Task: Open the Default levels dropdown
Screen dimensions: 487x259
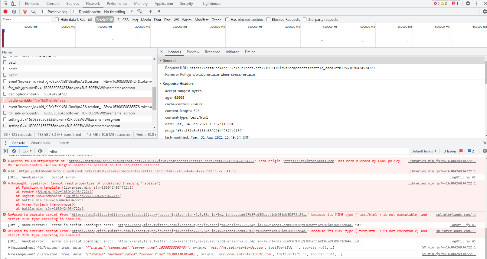Action: pyautogui.click(x=424, y=151)
